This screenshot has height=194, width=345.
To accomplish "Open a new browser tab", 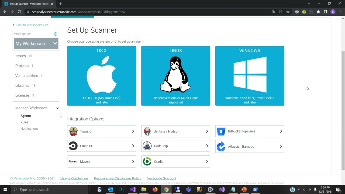I will coord(61,4).
